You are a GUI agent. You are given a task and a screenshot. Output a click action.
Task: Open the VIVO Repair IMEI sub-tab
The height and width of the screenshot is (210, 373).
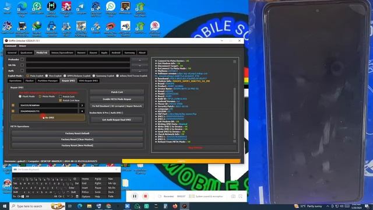click(x=88, y=80)
